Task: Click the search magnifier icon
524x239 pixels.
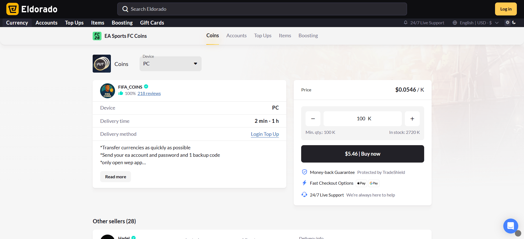Action: click(125, 9)
